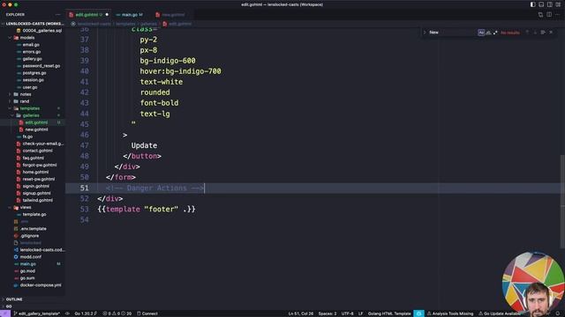Open contact.gohtml template

(37, 151)
